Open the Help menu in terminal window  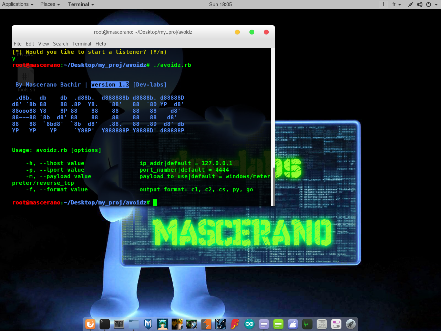tap(101, 44)
